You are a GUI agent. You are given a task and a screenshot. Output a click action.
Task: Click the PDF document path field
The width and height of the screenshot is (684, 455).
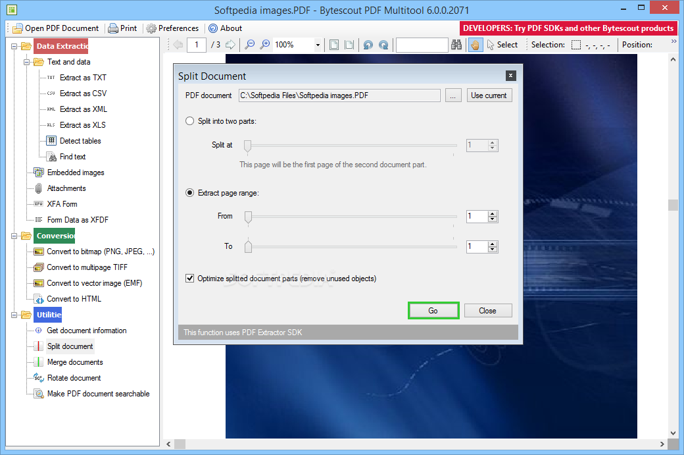339,95
